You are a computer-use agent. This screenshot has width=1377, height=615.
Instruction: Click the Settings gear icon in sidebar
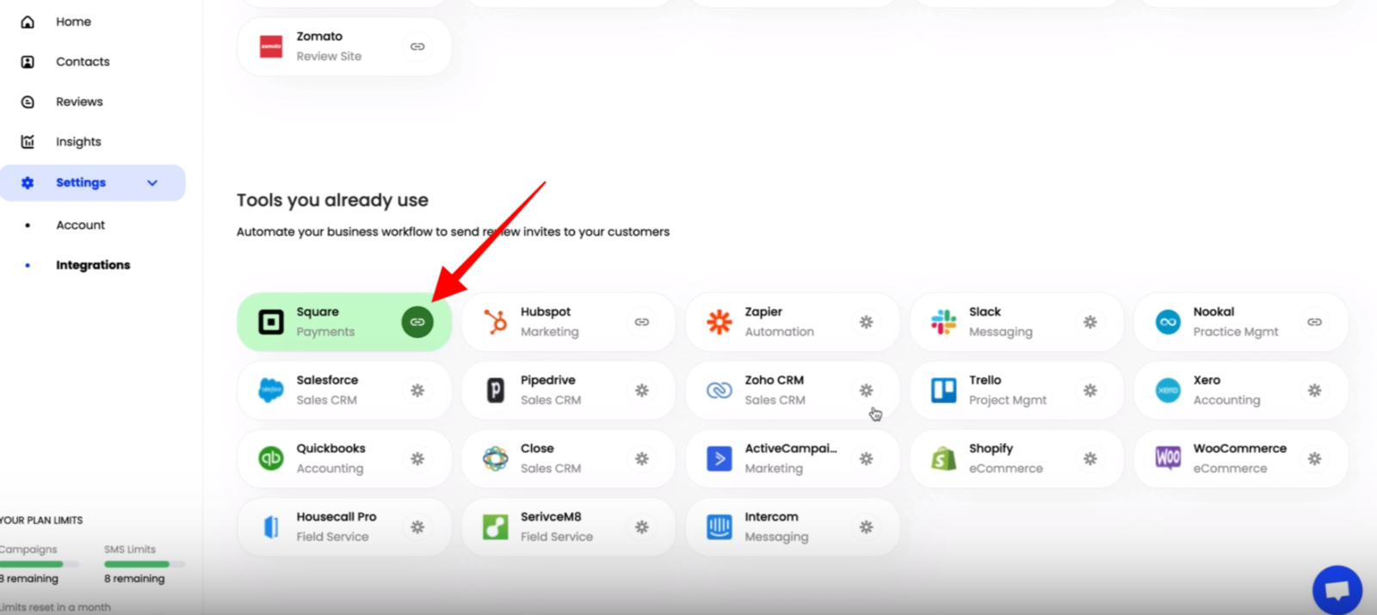pos(28,182)
